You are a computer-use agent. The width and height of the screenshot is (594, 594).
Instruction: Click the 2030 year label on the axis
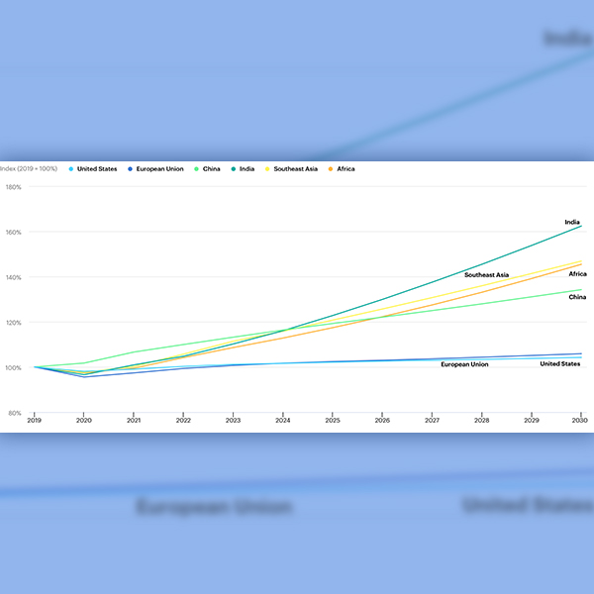point(580,420)
